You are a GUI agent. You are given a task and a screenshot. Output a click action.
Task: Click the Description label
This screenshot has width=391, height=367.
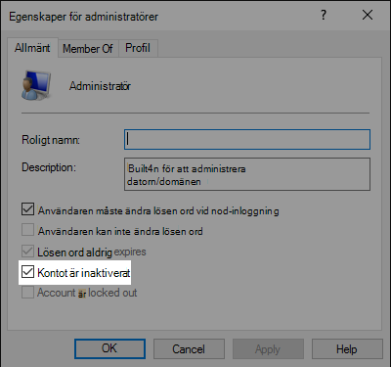(x=49, y=167)
